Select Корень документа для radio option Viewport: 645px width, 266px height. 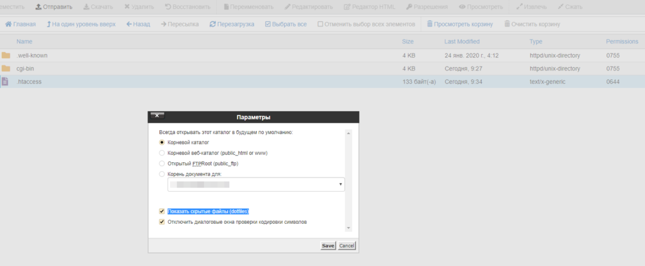[x=162, y=174]
